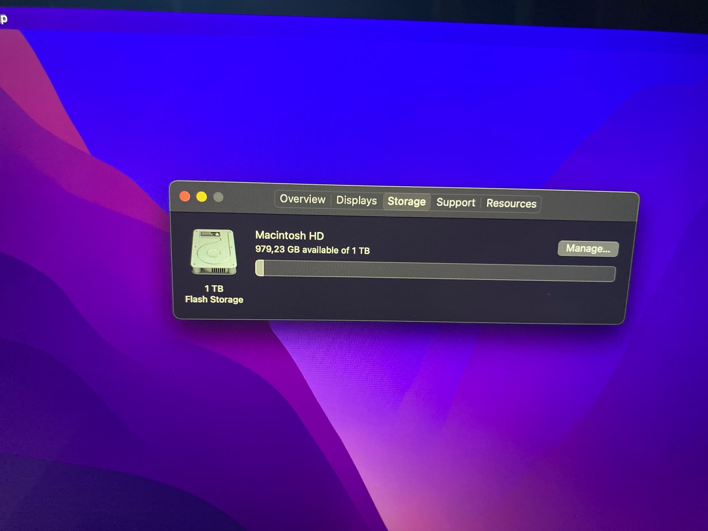Viewport: 708px width, 531px height.
Task: Open the Support tab
Action: (456, 202)
